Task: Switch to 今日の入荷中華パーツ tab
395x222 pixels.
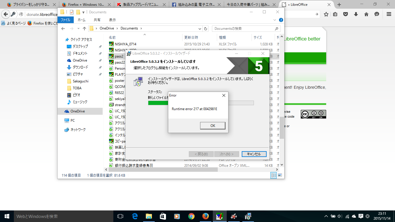Action: [251, 5]
